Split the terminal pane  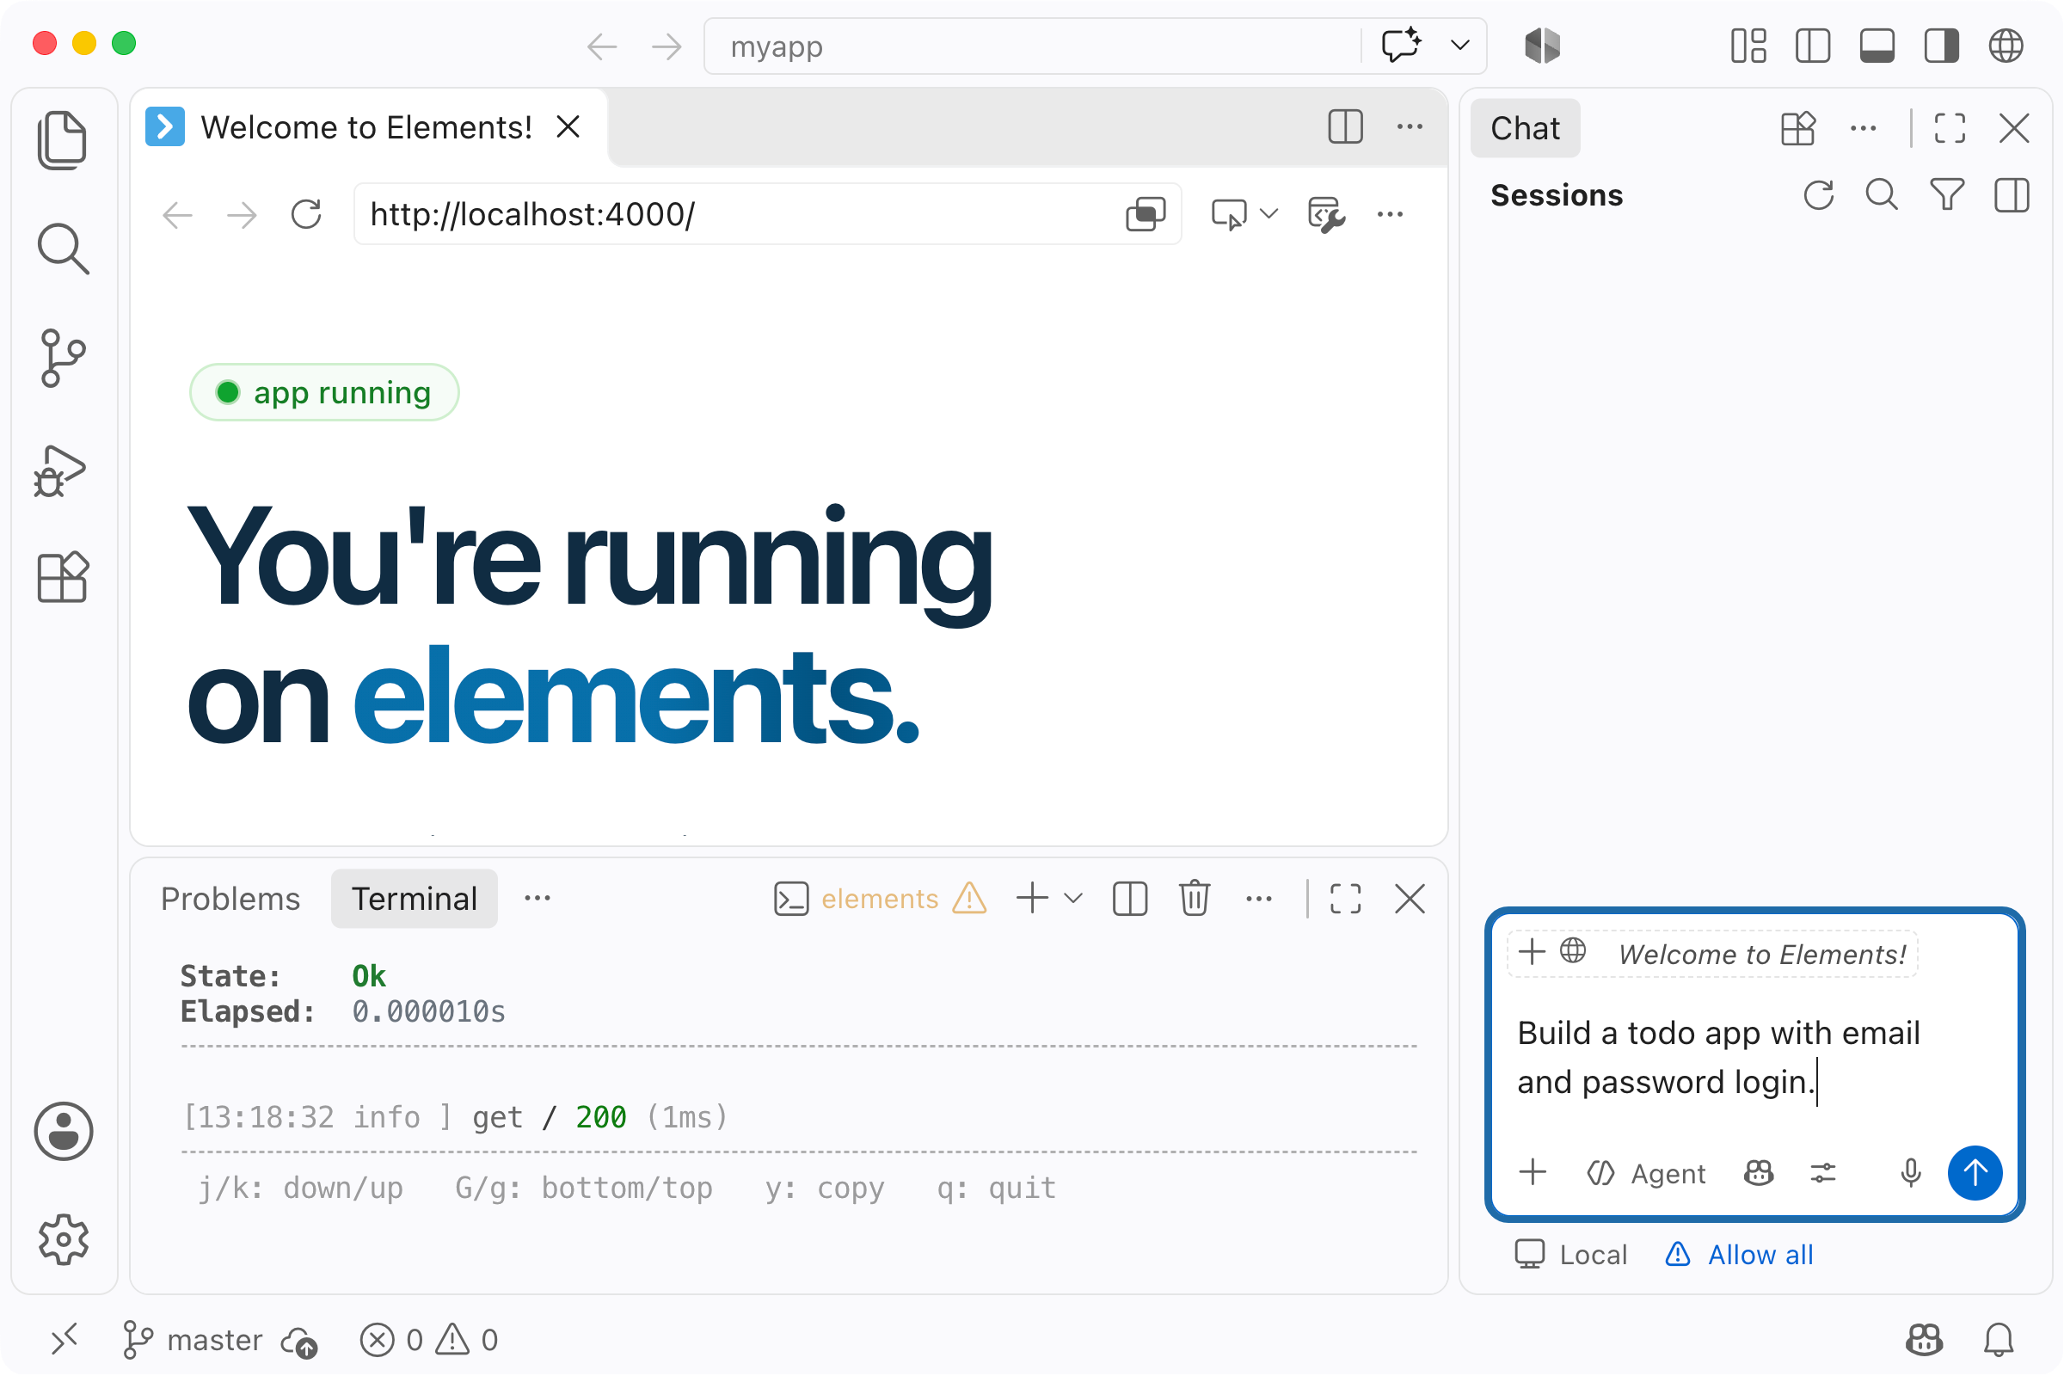(x=1130, y=899)
